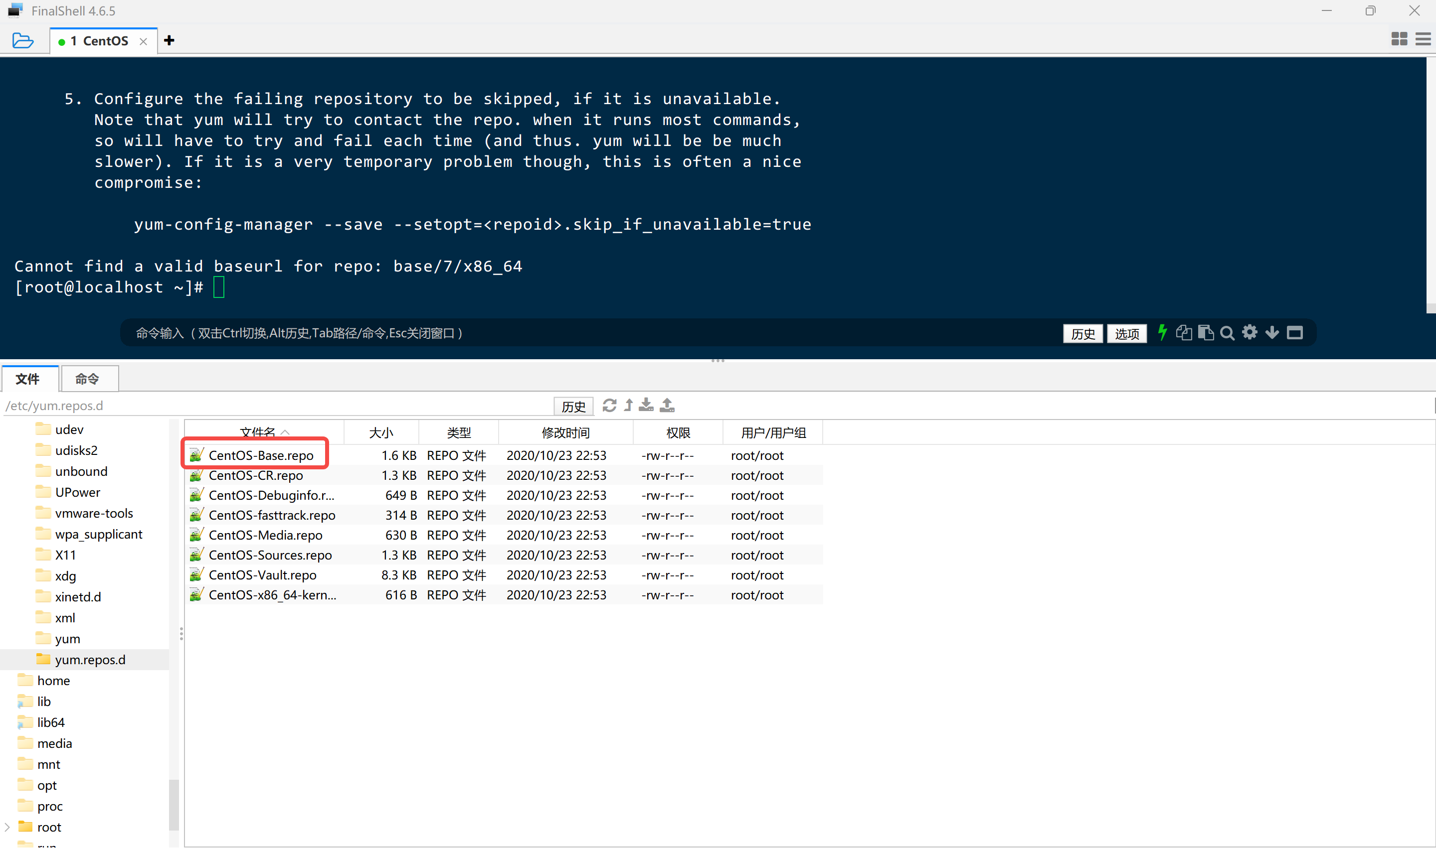This screenshot has height=849, width=1436.
Task: Click 选项 button in command bar
Action: point(1126,333)
